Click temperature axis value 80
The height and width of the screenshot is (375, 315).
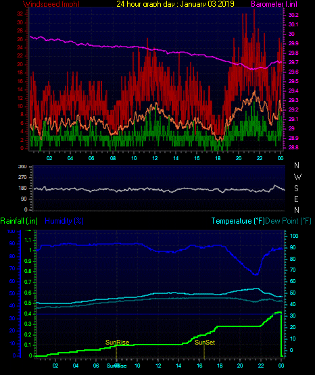(293, 259)
